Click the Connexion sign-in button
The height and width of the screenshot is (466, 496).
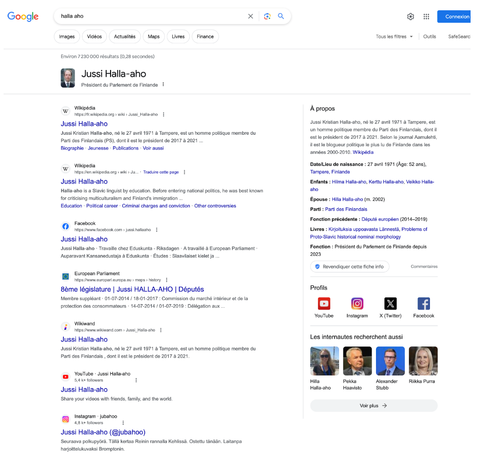(x=454, y=16)
